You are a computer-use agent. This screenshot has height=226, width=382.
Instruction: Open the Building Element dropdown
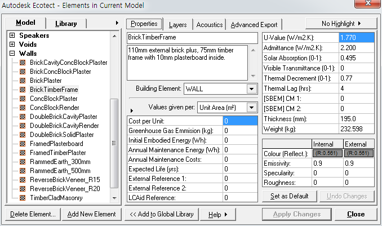(251, 89)
